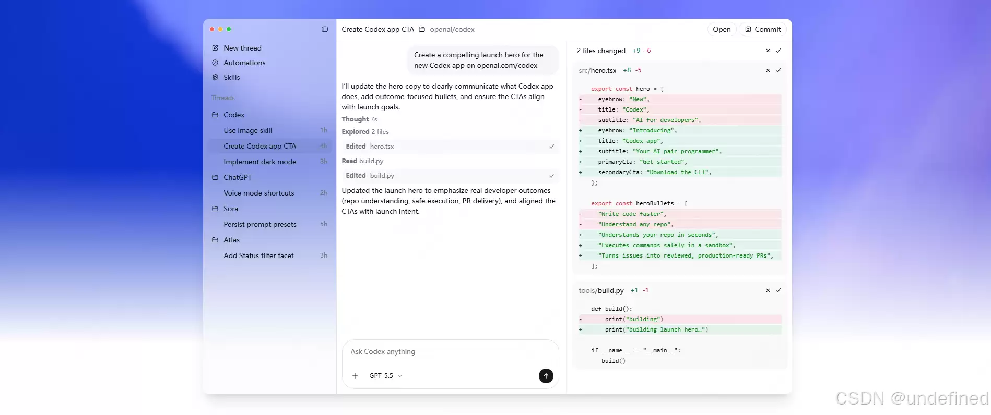Click the line export const heroBullets
Image resolution: width=991 pixels, height=415 pixels.
639,203
